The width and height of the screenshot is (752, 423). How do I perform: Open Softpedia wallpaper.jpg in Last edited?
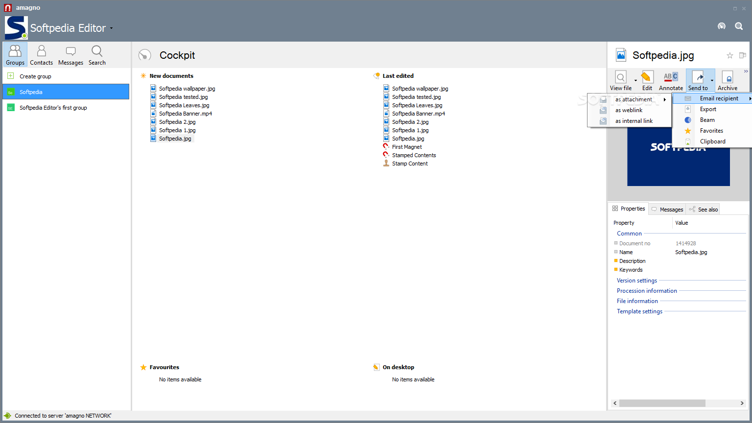(420, 89)
